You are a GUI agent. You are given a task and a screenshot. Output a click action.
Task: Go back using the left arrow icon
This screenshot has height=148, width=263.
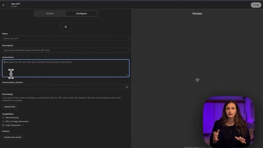click(3, 5)
